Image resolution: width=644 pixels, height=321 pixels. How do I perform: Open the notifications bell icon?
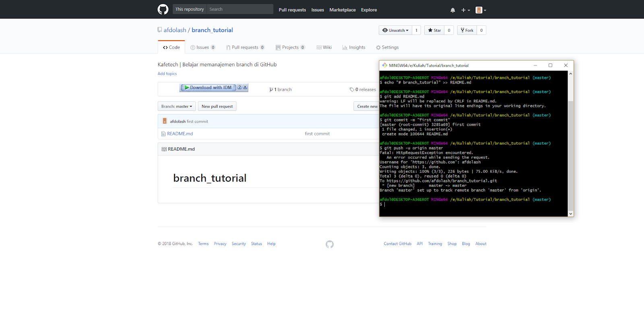[x=453, y=10]
